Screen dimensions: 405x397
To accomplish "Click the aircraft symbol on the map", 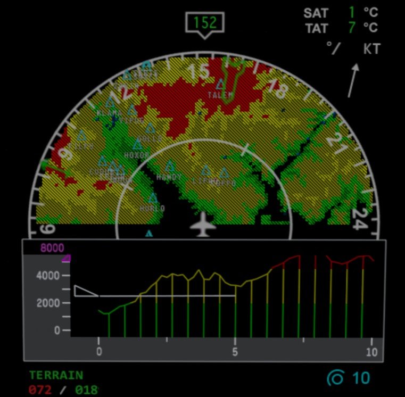I will [x=203, y=224].
